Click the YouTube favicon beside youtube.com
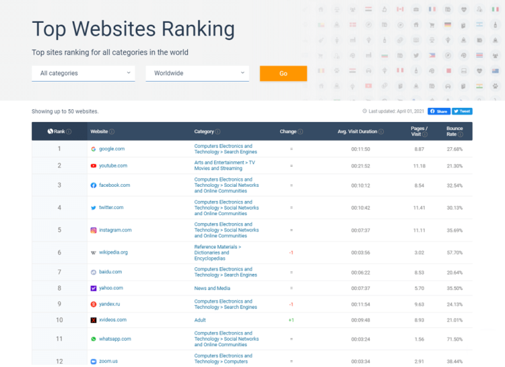The image size is (505, 367). point(94,166)
